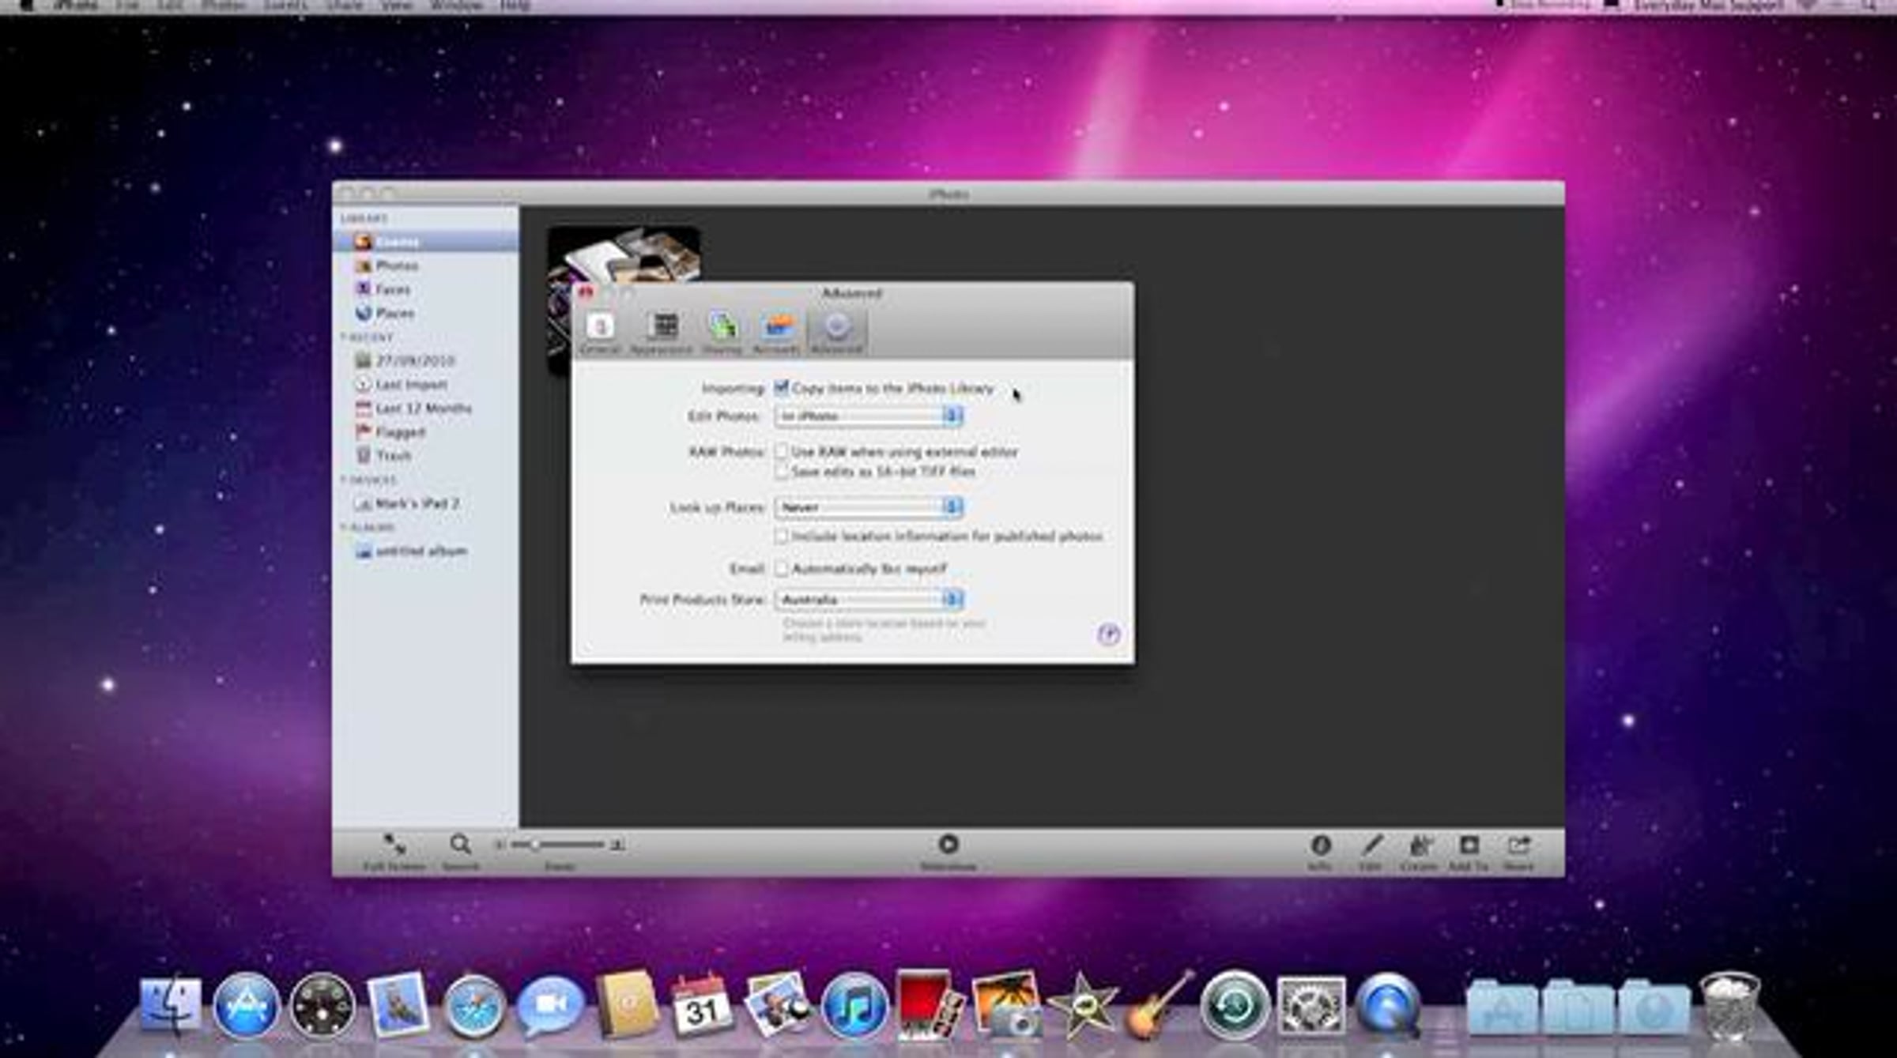Open the Print Products Store dropdown
Screen dimensions: 1897x1058
point(868,600)
